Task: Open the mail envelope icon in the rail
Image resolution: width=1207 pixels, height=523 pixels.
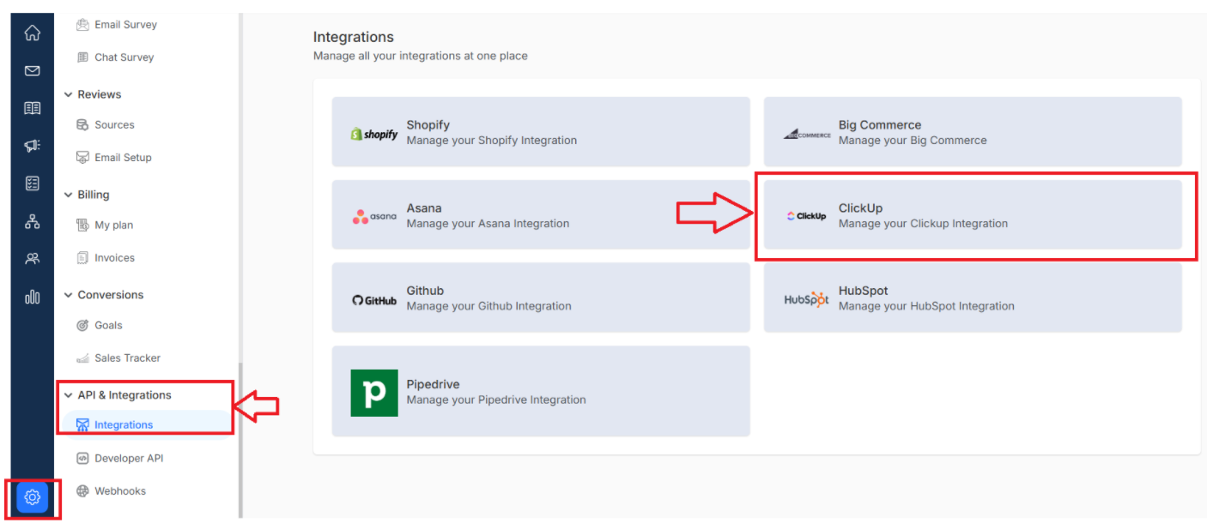Action: tap(32, 71)
